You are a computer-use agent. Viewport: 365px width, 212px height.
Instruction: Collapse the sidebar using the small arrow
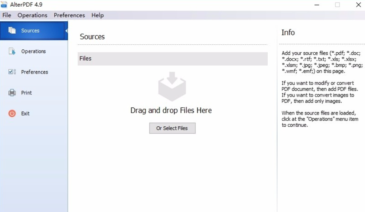(x=66, y=31)
